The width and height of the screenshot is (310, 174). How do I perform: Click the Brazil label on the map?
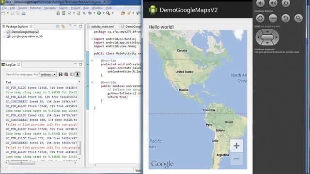point(229,122)
